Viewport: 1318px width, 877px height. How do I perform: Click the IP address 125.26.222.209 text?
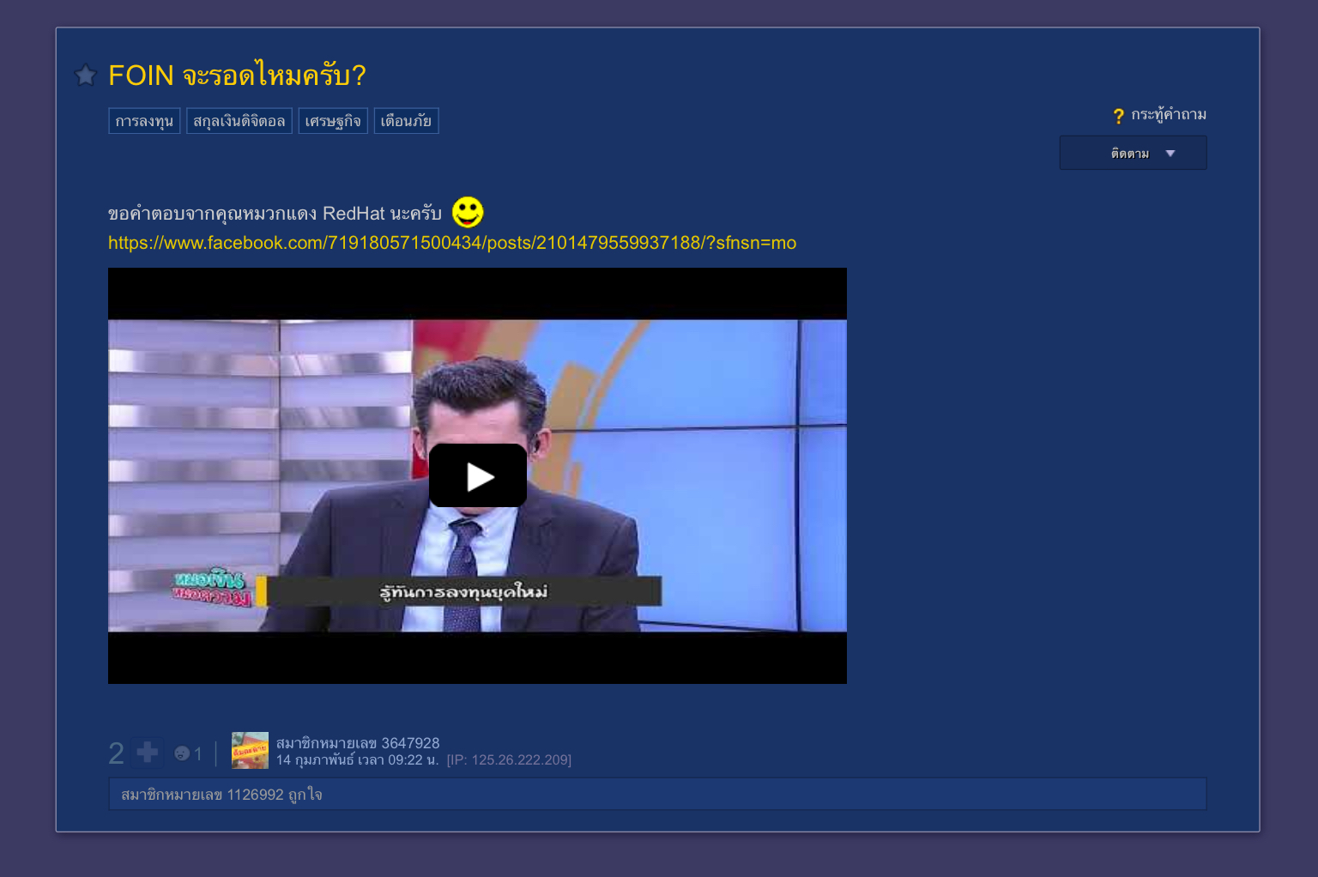[509, 760]
